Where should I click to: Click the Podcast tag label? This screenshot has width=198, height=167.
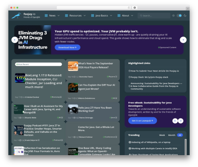pos(58,140)
